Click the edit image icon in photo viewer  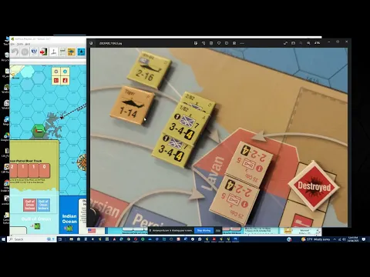point(196,43)
